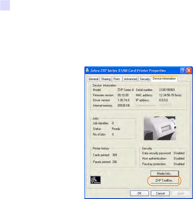Click the Jobs group label
193x199 pixels.
(x=95, y=118)
